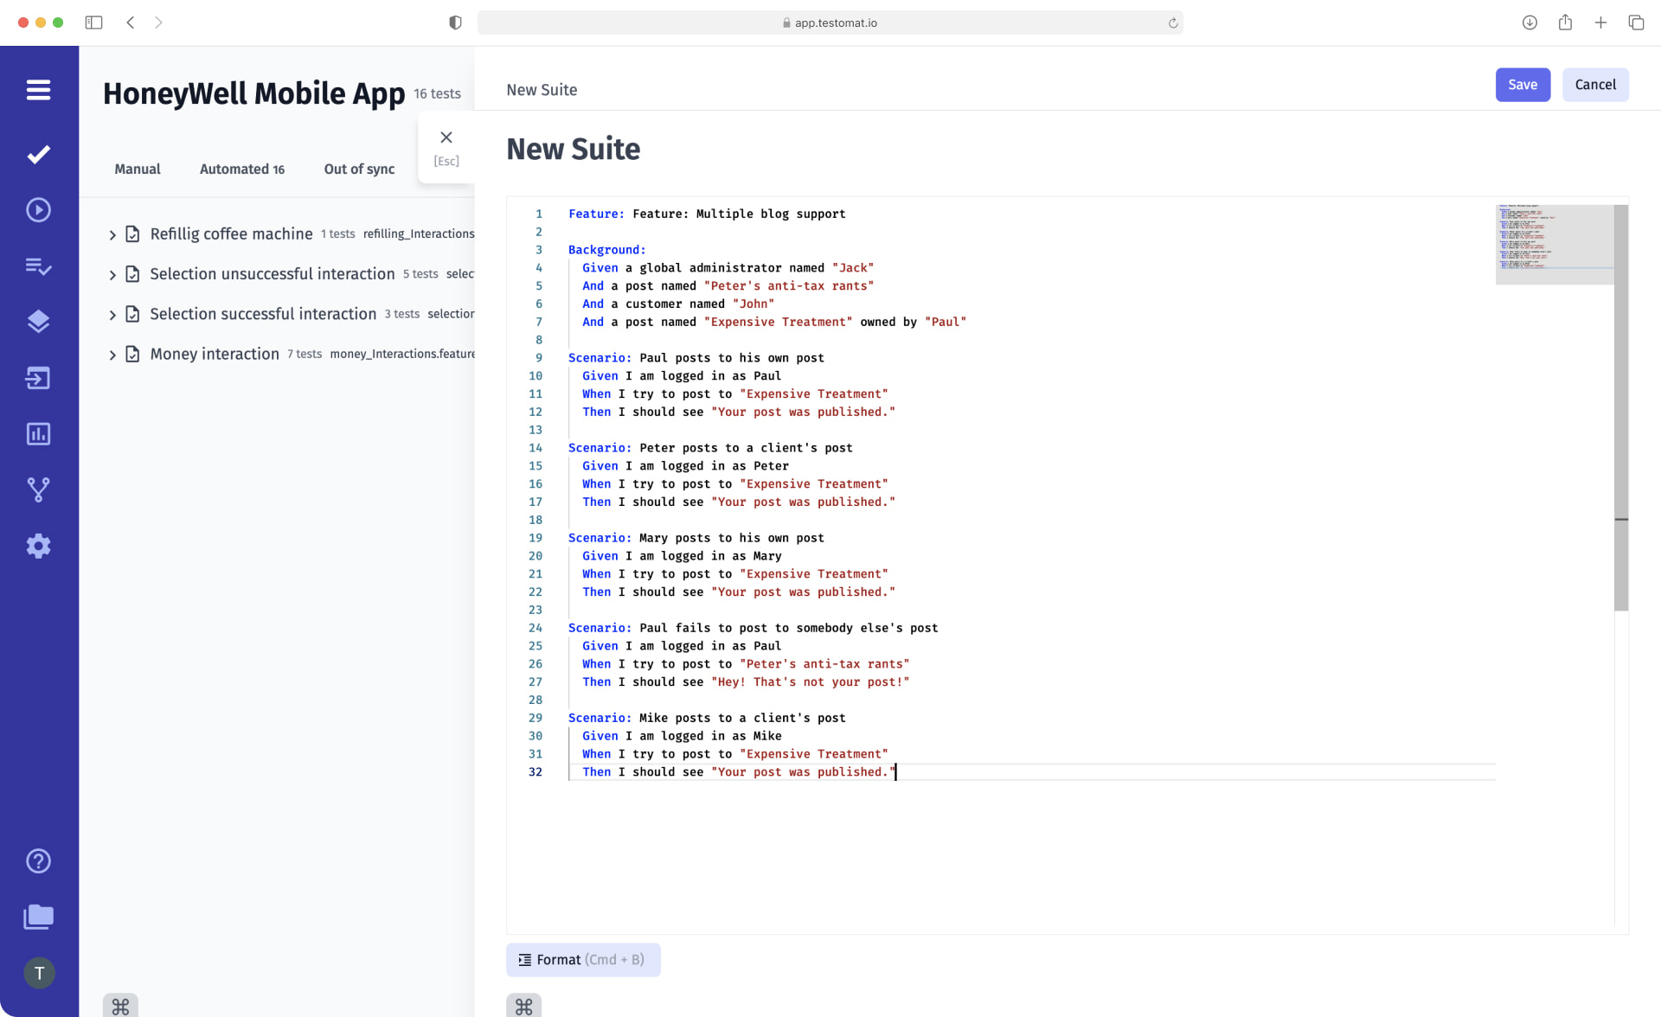Open the Settings gear icon
Image resolution: width=1661 pixels, height=1017 pixels.
tap(39, 546)
